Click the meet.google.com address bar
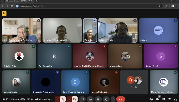This screenshot has width=179, height=102. tap(77, 6)
